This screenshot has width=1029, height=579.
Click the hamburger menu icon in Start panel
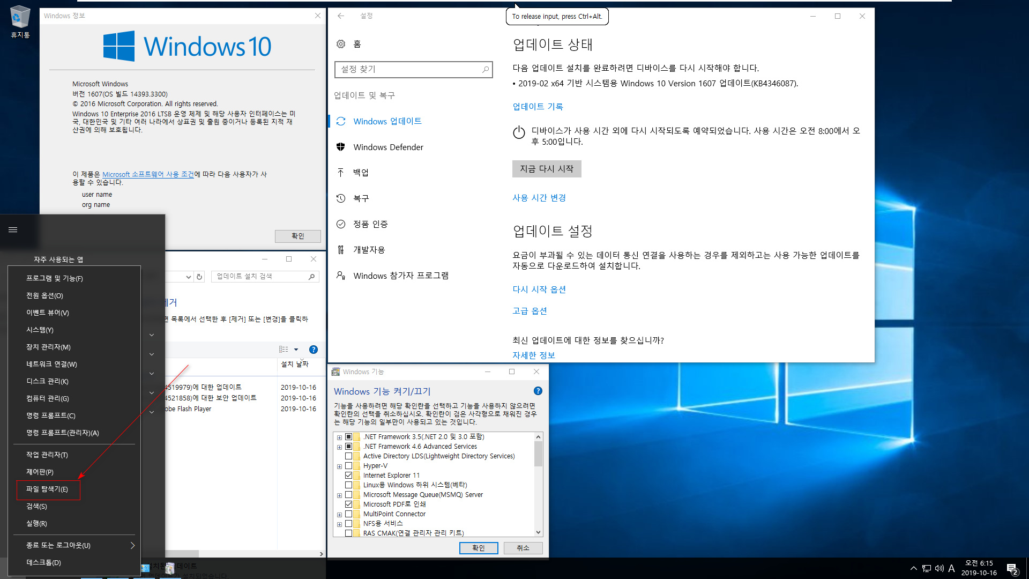pos(13,230)
